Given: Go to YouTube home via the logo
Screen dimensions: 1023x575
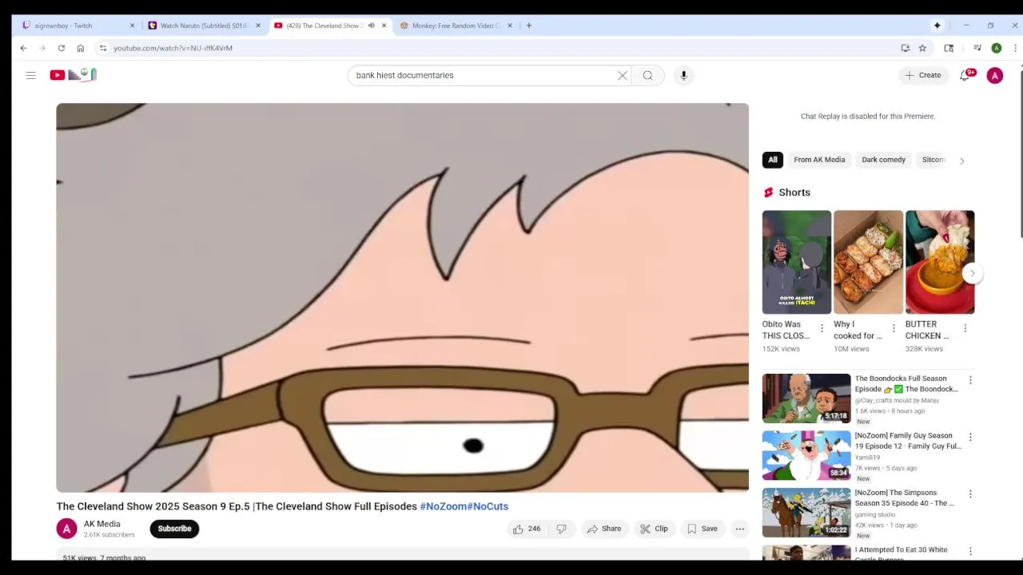Looking at the screenshot, I should [x=73, y=75].
